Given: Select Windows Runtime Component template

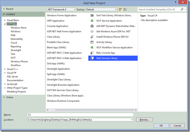Looking at the screenshot, I should 63,101.
